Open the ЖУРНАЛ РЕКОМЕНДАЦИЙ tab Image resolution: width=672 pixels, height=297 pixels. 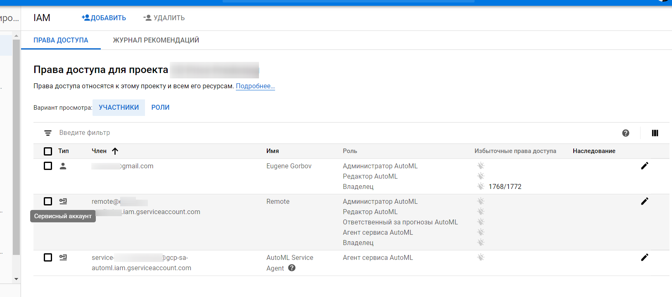pyautogui.click(x=156, y=40)
